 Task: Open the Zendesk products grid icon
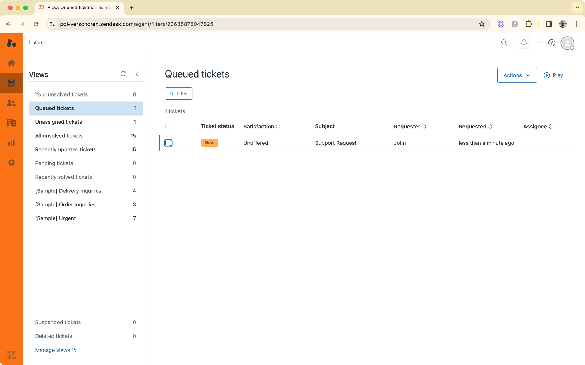click(539, 43)
